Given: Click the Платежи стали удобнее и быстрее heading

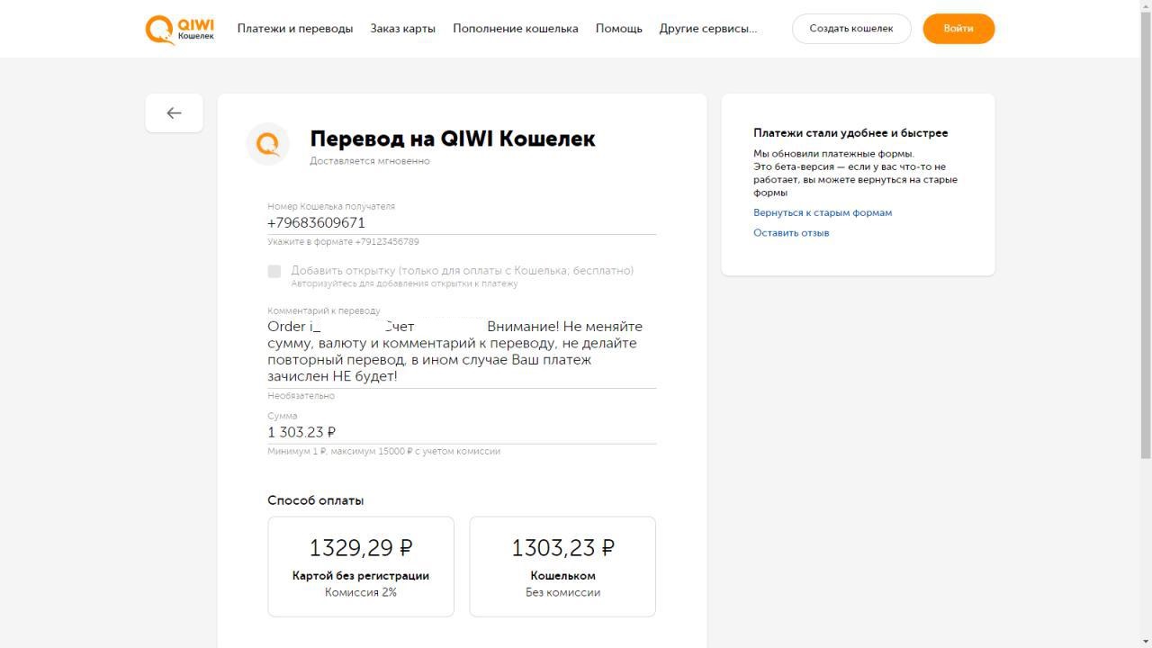Looking at the screenshot, I should tap(850, 133).
